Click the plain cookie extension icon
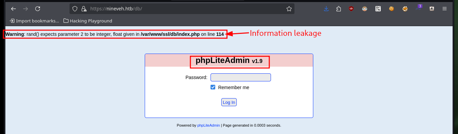Viewport: 458px width, 134px height. tap(392, 9)
